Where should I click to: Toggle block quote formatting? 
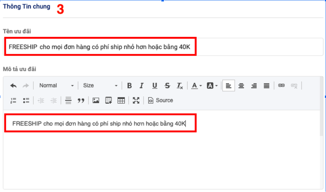pos(81,101)
